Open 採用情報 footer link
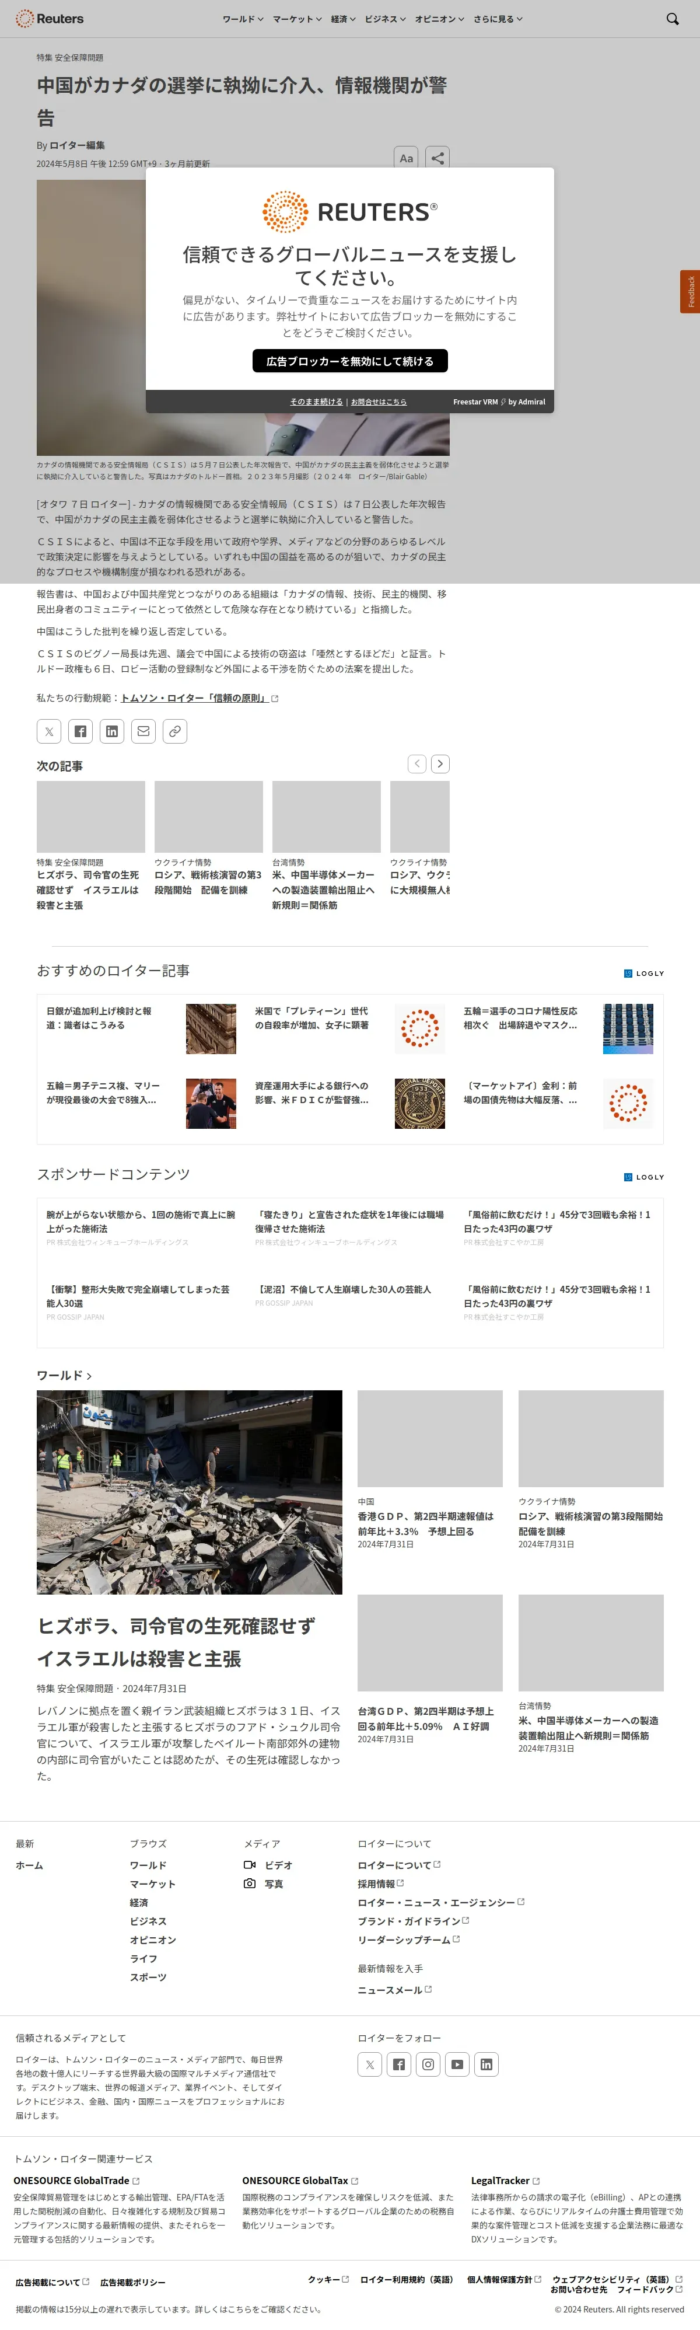Screen dimensions: 700x2330 coord(381,1884)
